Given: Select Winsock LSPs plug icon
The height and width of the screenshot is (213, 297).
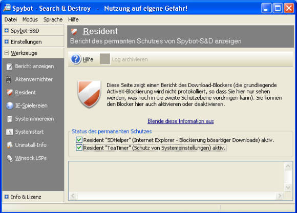Looking at the screenshot, I should (x=9, y=158).
